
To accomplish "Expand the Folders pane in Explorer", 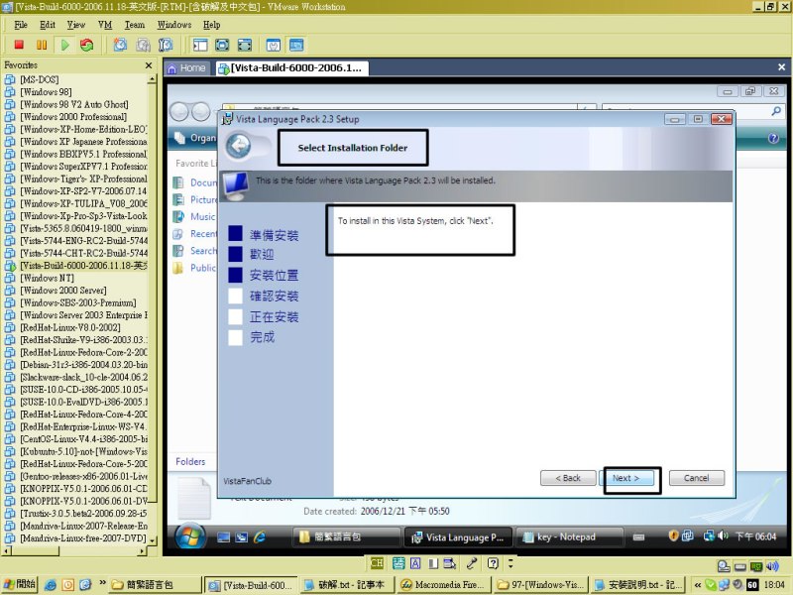I will (190, 461).
